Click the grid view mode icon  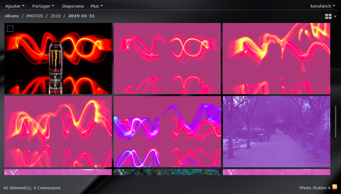(328, 16)
